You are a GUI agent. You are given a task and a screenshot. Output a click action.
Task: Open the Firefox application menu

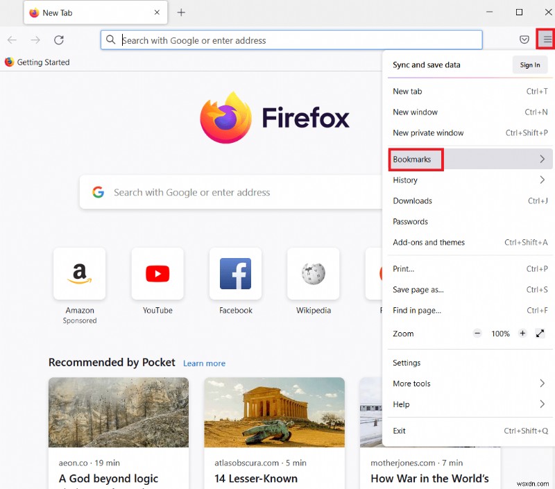click(546, 40)
